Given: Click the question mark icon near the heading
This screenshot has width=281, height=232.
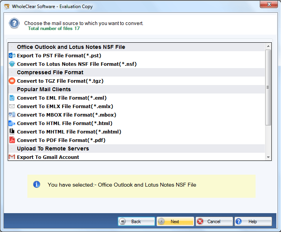Looking at the screenshot, I should coord(14,23).
